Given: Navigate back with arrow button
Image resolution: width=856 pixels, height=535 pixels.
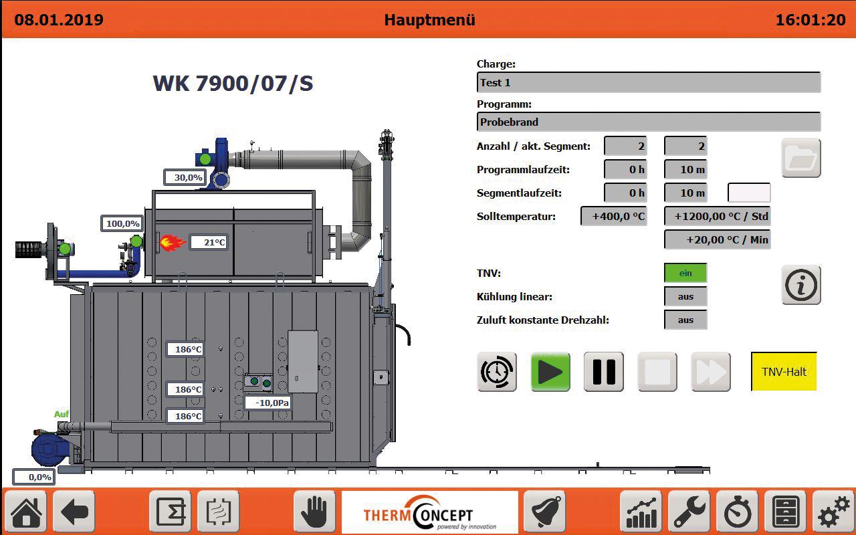Looking at the screenshot, I should 74,512.
